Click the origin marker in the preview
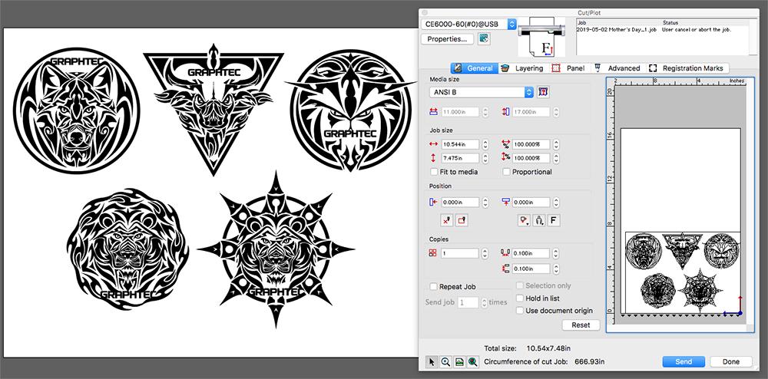 (740, 313)
